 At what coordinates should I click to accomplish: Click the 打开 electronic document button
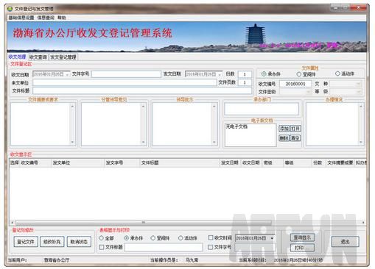pyautogui.click(x=295, y=129)
